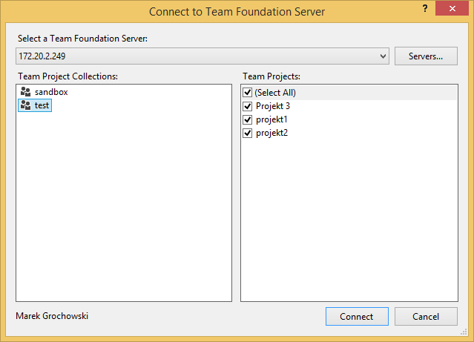Select the projekt2 project name
Viewport: 474px width, 342px height.
pyautogui.click(x=271, y=133)
